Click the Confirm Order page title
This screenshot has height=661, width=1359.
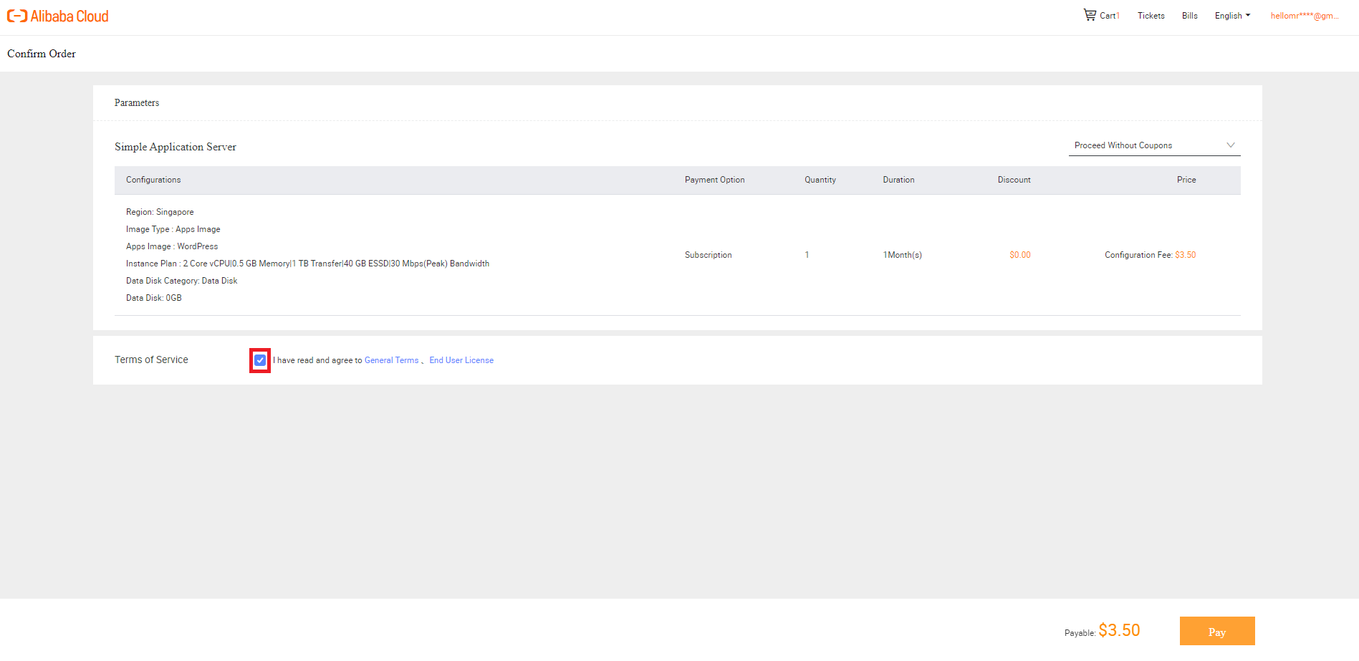42,54
